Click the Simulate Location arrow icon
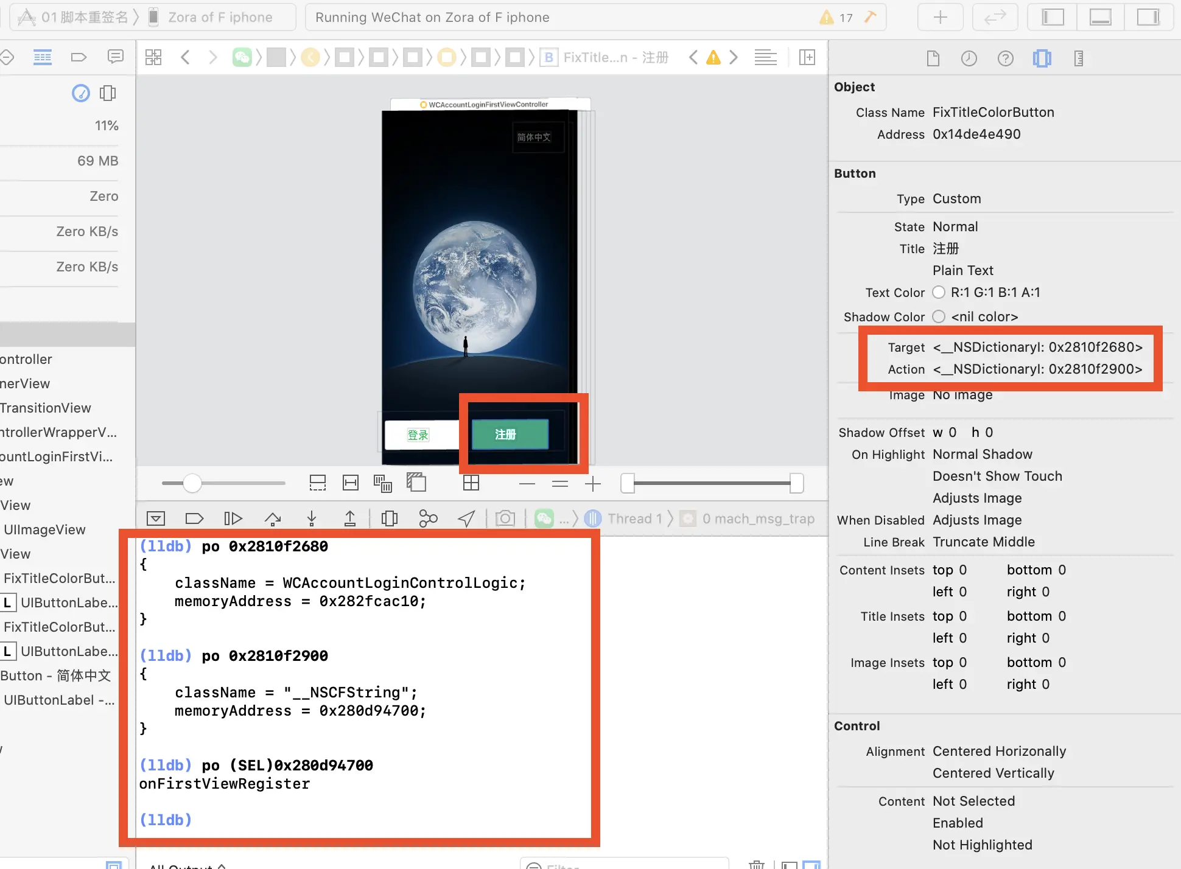1181x869 pixels. [x=466, y=518]
